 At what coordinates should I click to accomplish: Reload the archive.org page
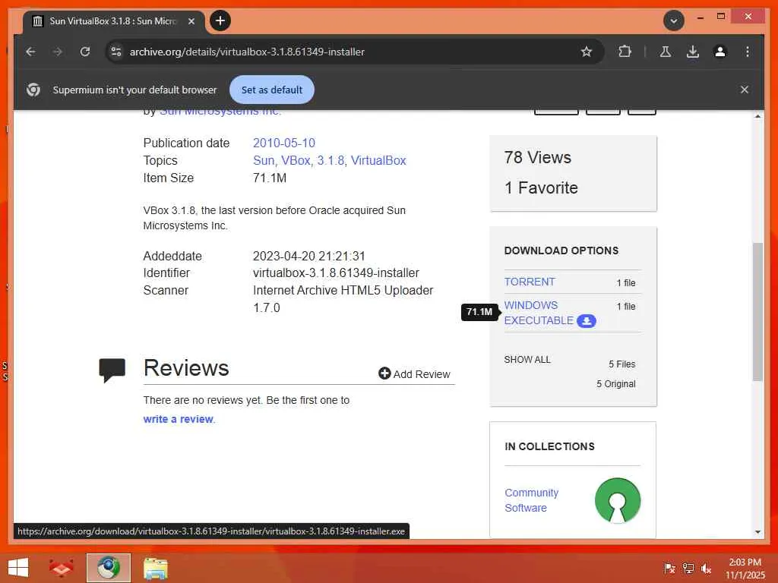coord(85,52)
